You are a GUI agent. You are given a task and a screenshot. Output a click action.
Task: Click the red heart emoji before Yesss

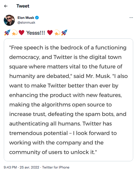(x=21, y=33)
